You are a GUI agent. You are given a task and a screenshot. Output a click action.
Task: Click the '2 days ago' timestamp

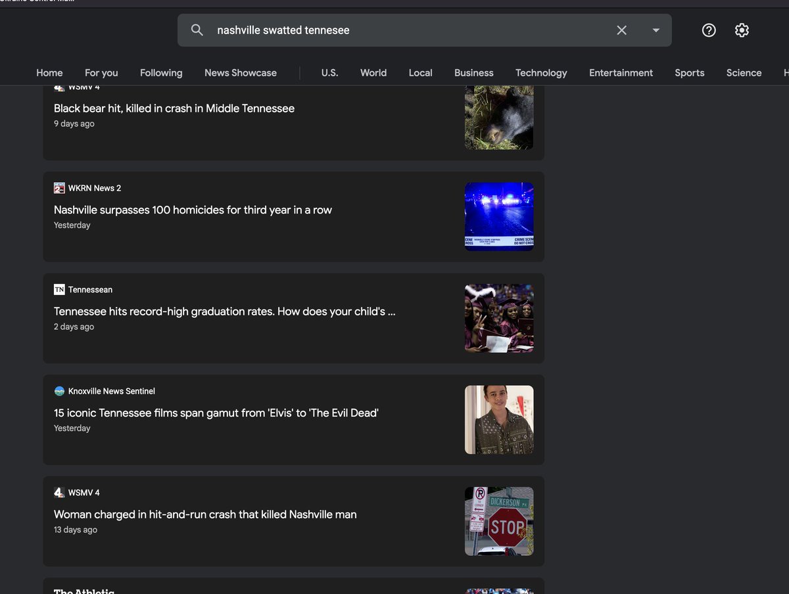74,327
